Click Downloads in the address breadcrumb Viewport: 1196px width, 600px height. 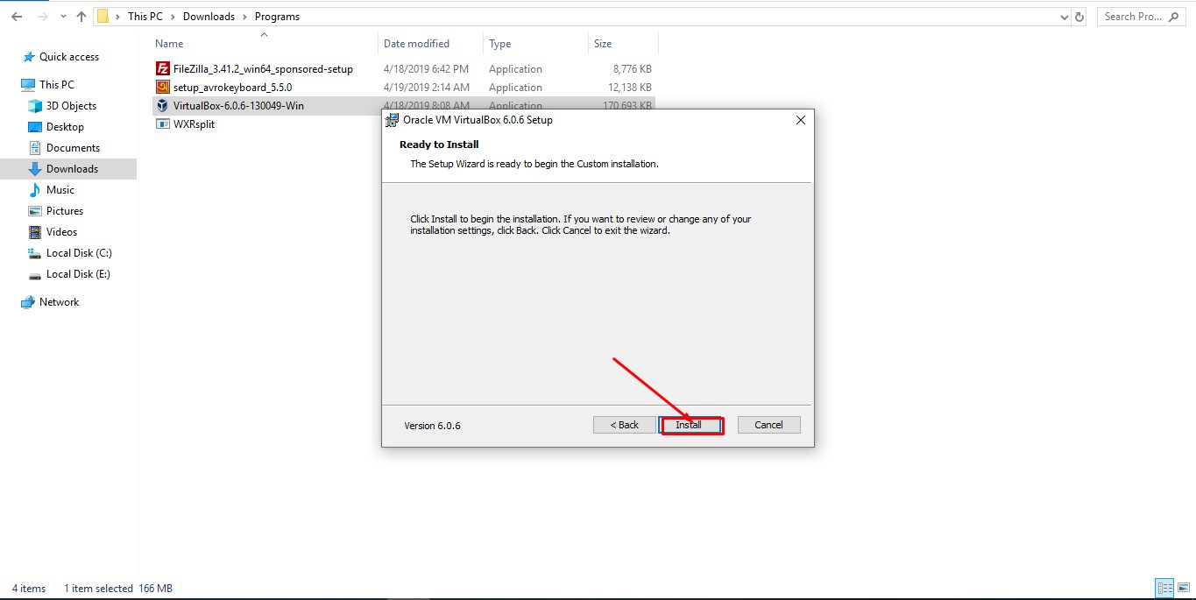tap(209, 17)
